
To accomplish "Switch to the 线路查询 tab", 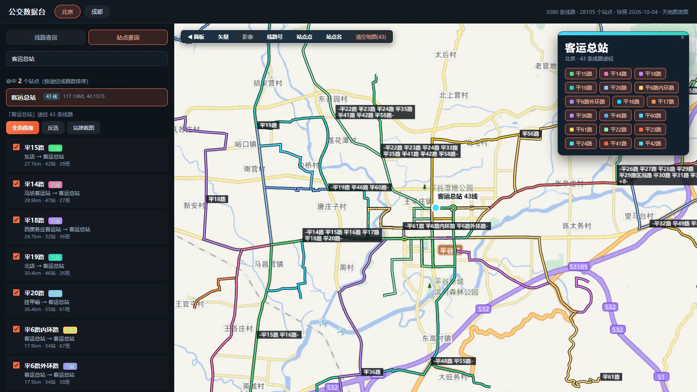I will tap(46, 37).
